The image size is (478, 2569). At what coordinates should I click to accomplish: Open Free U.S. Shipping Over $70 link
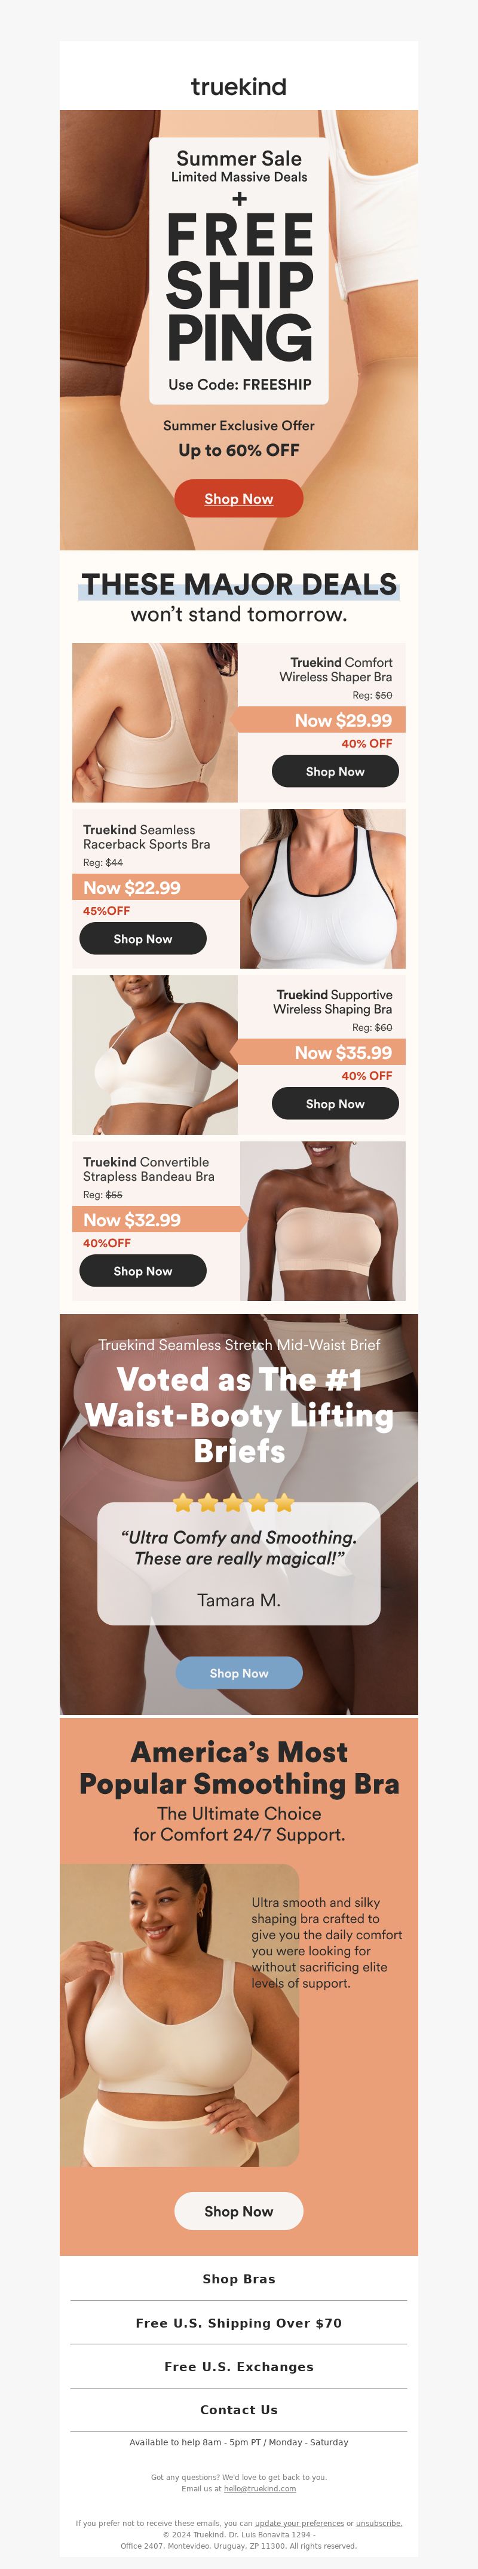pos(238,2323)
